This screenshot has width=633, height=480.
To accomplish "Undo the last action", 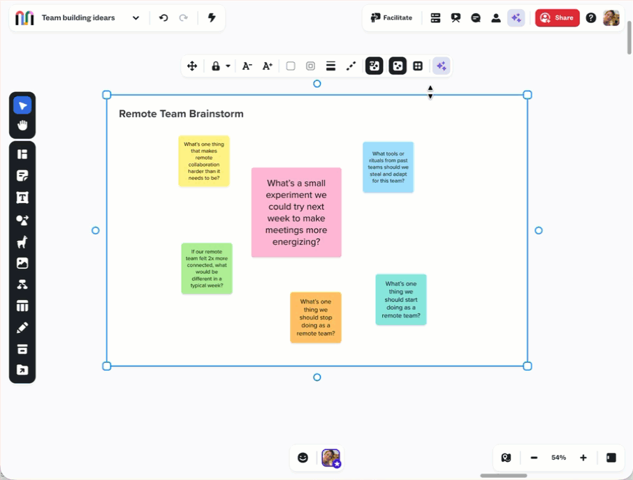I will [x=163, y=17].
